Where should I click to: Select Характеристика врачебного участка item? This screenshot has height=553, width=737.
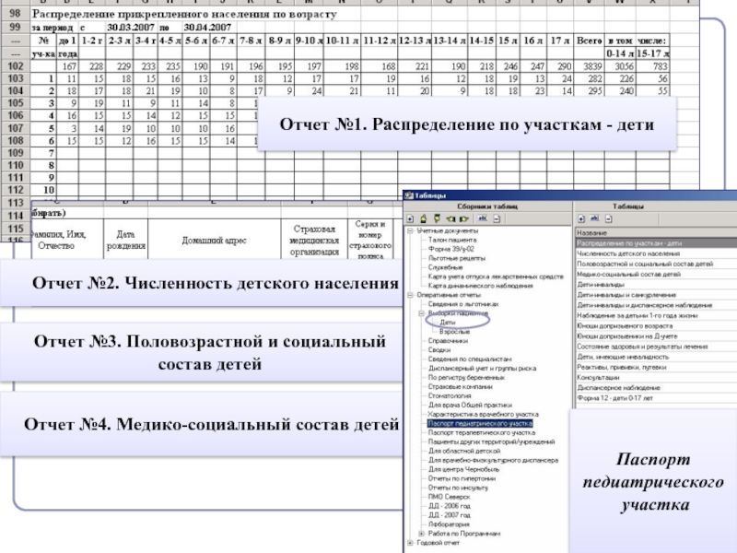(483, 414)
